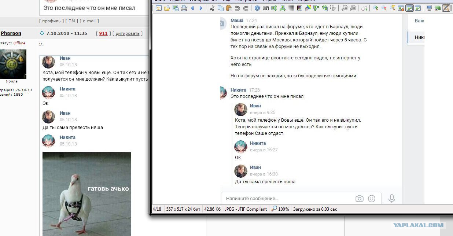Click the monitor full screen icon
The width and height of the screenshot is (453, 236).
(429, 8)
